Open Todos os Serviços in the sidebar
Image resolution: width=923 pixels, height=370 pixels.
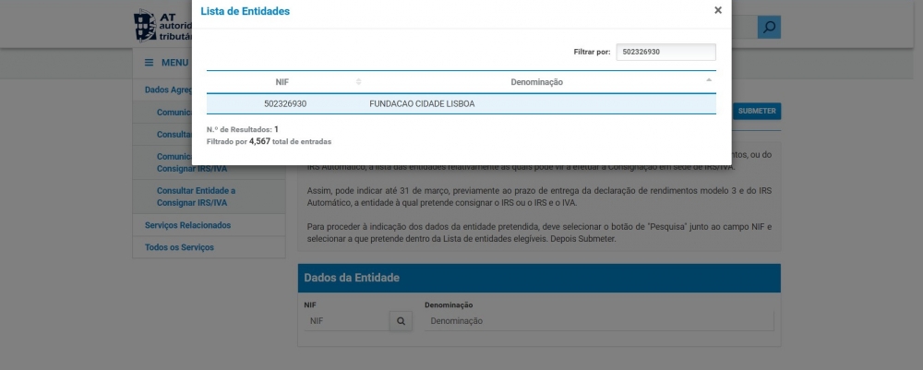point(180,247)
